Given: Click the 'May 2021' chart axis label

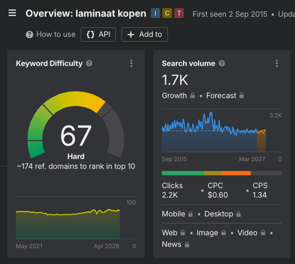Looking at the screenshot, I should pos(29,246).
